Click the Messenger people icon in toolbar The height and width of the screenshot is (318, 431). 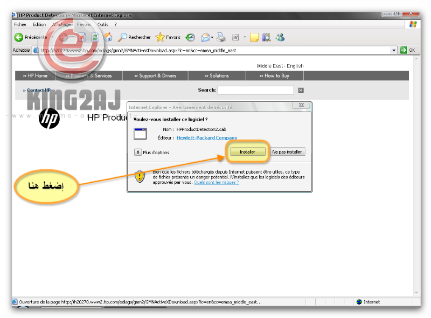click(280, 37)
